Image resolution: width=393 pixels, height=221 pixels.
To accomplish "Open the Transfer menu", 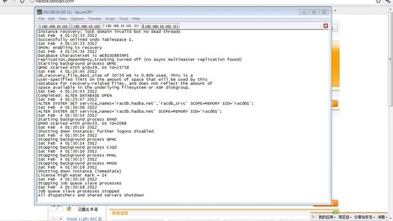I will coord(95,19).
